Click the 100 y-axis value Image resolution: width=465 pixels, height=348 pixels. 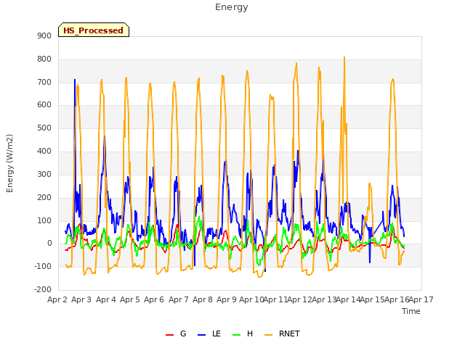point(44,220)
